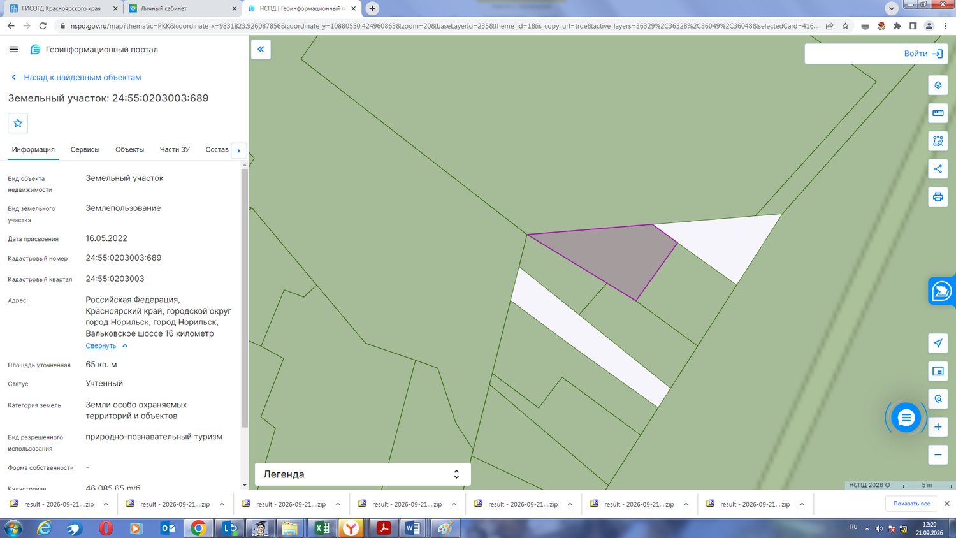Image resolution: width=956 pixels, height=538 pixels.
Task: Zoom out of the map
Action: pyautogui.click(x=938, y=454)
